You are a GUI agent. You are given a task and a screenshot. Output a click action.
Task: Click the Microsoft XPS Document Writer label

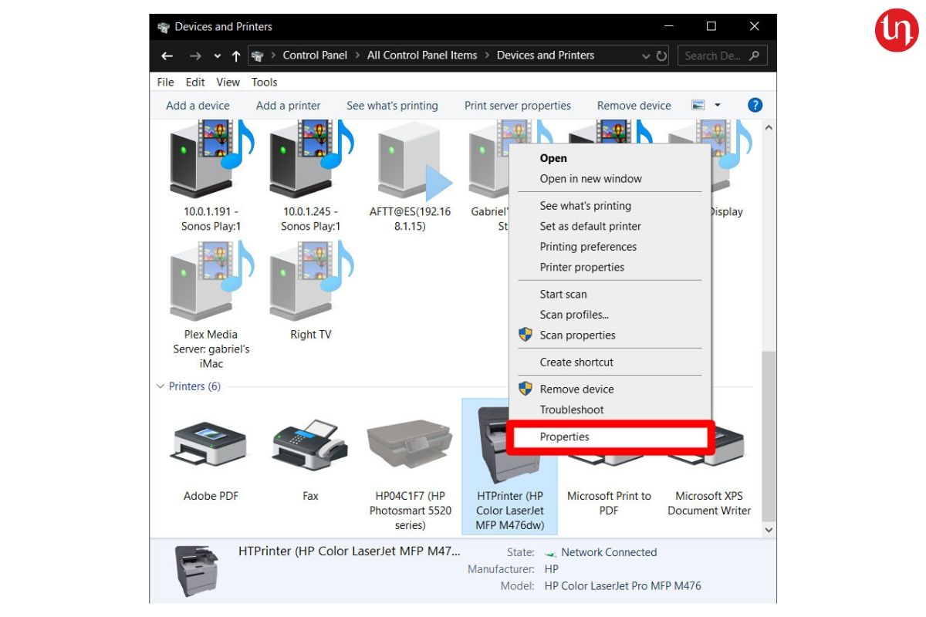pyautogui.click(x=709, y=503)
